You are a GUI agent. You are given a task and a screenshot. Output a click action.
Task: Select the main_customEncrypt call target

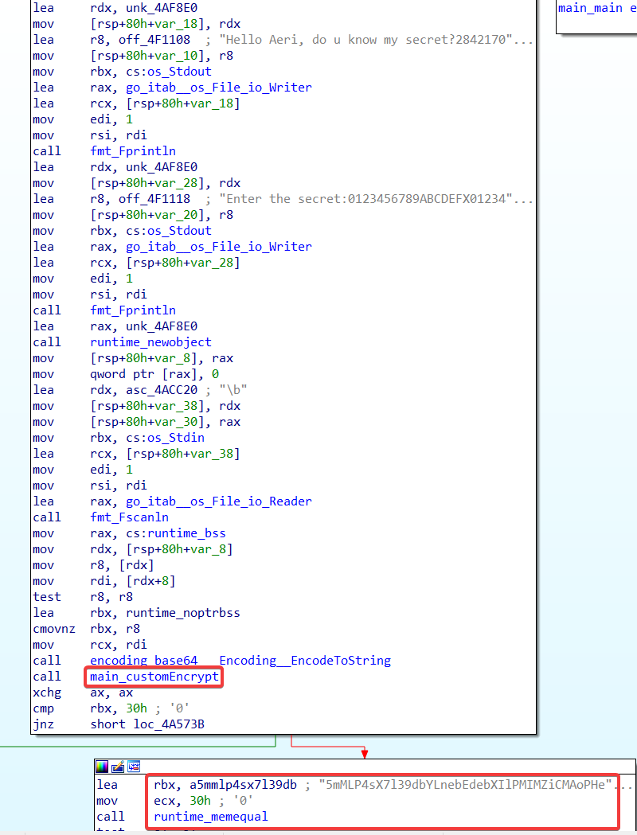[x=154, y=677]
